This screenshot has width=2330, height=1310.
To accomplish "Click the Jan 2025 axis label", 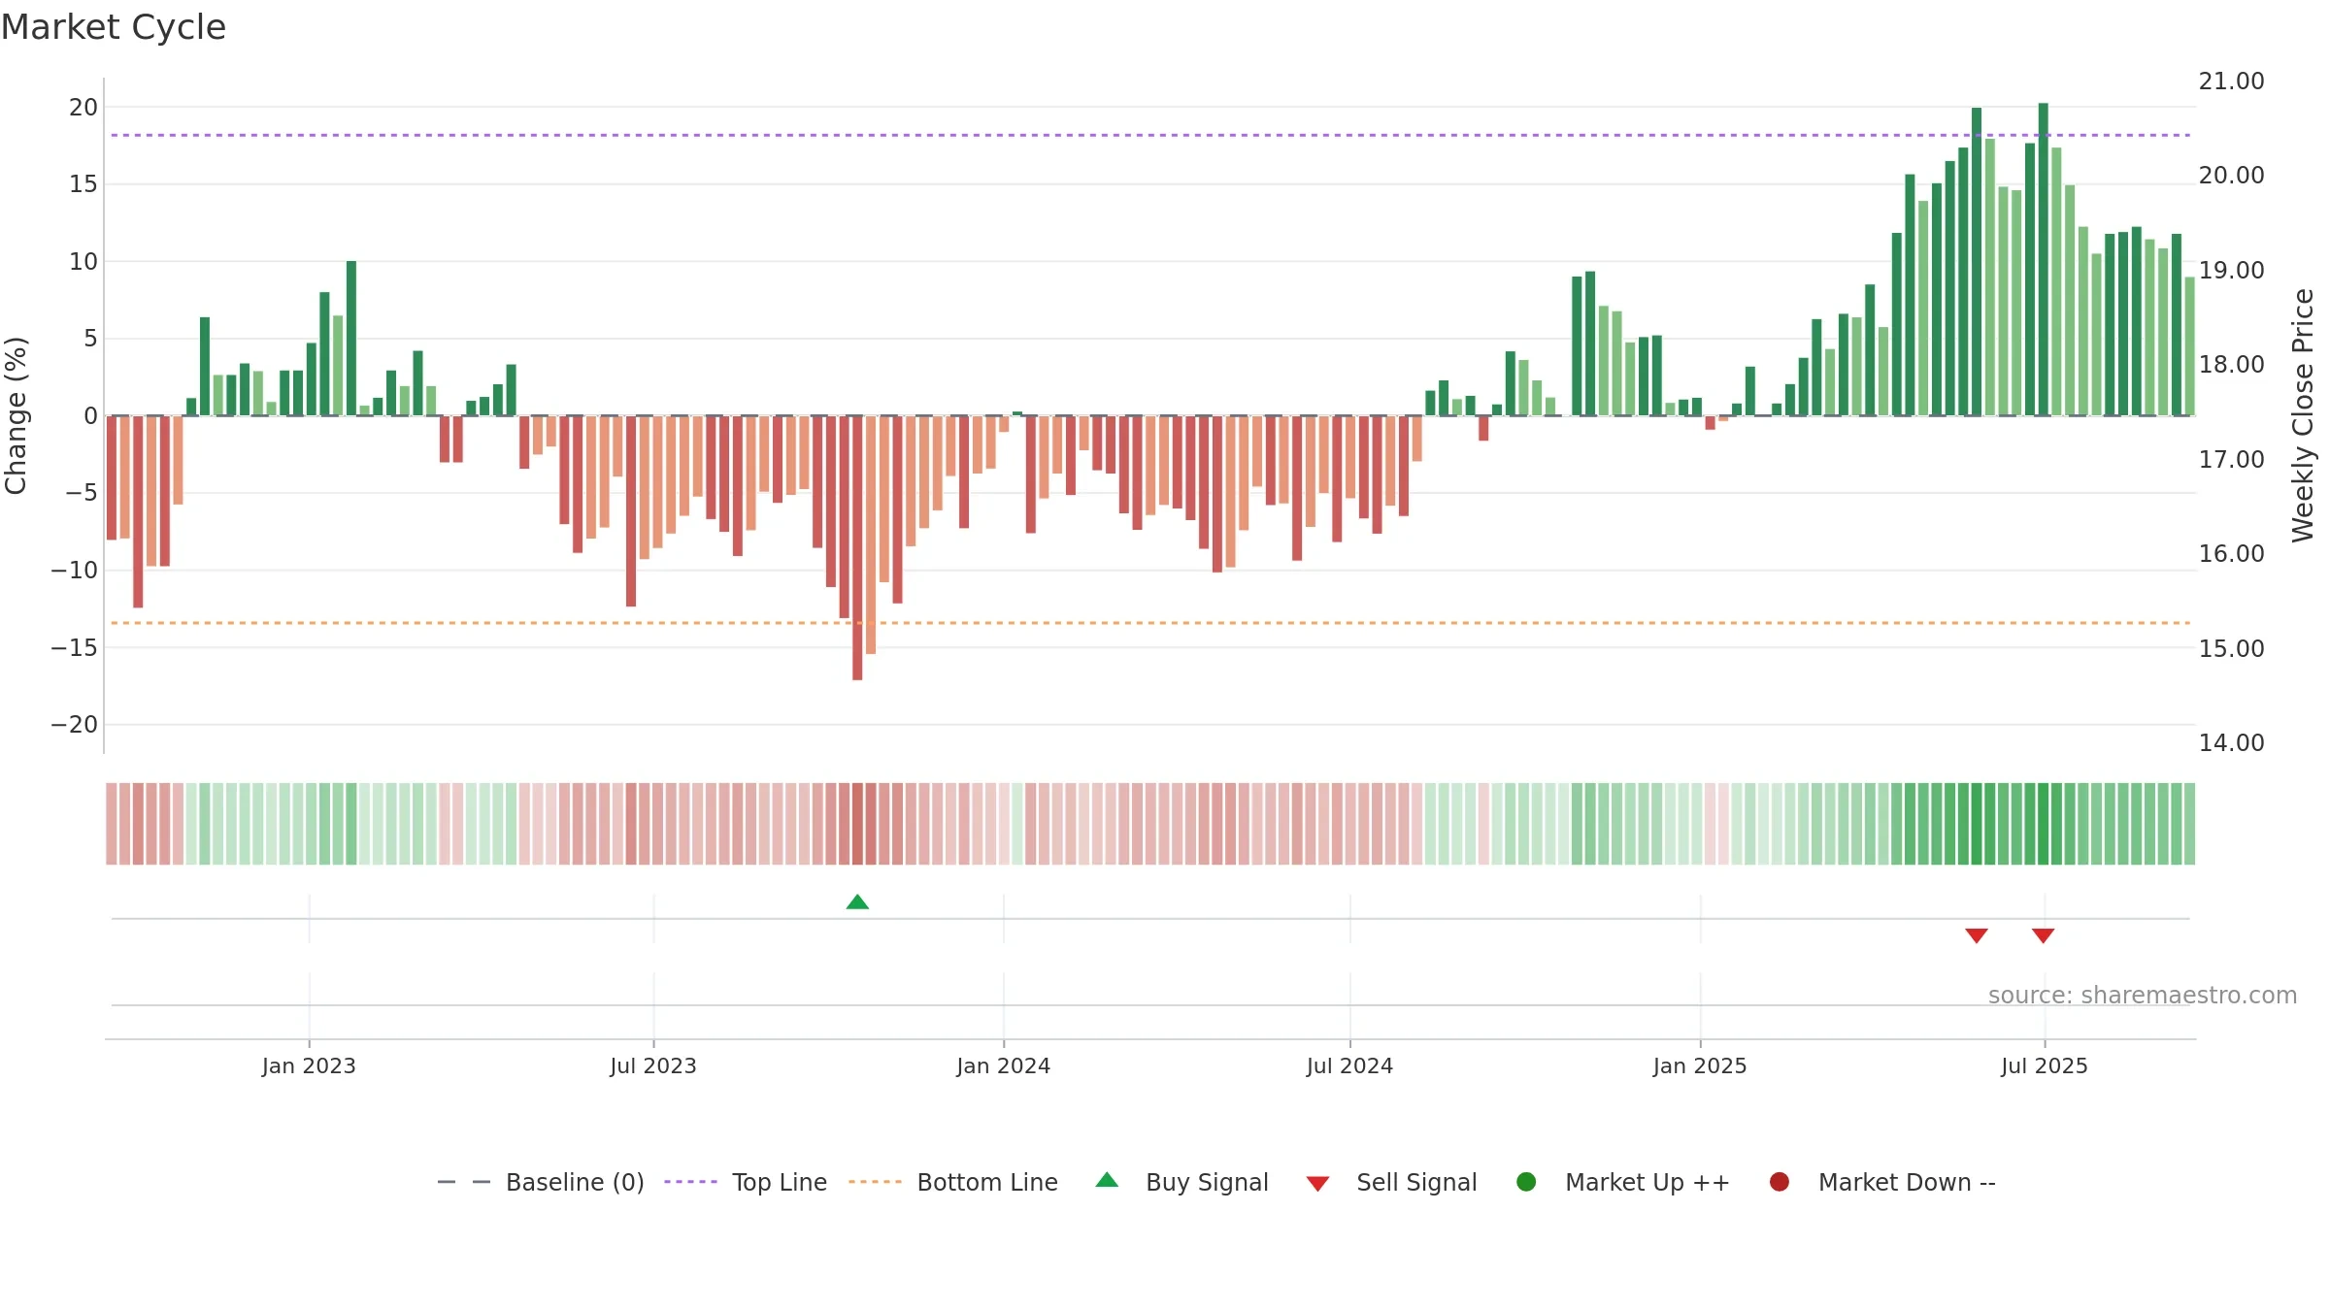I will (1700, 1066).
